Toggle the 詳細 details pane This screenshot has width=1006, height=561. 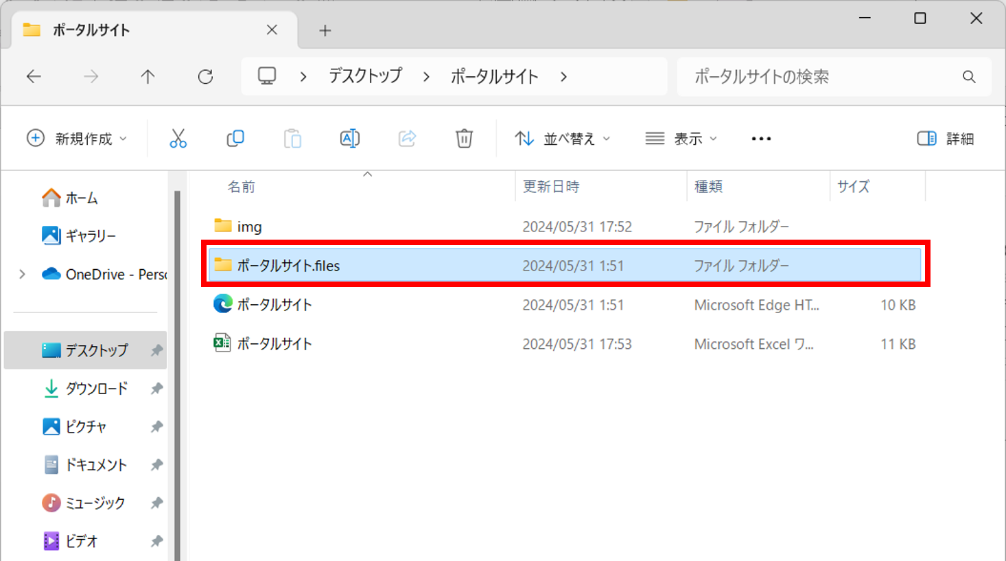coord(945,139)
